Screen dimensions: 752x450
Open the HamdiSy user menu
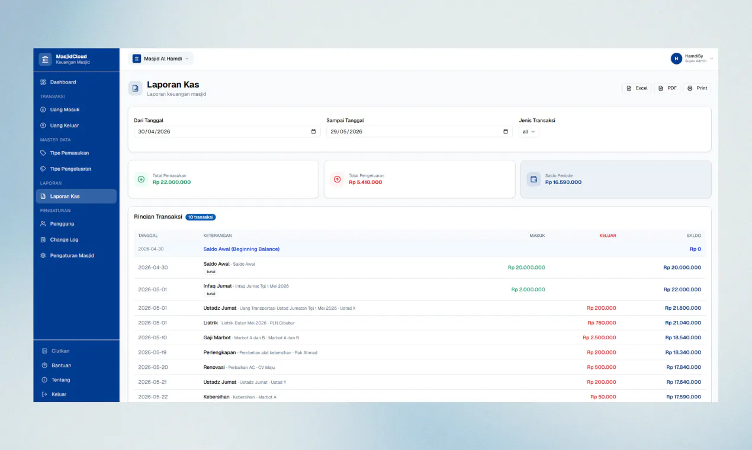692,59
